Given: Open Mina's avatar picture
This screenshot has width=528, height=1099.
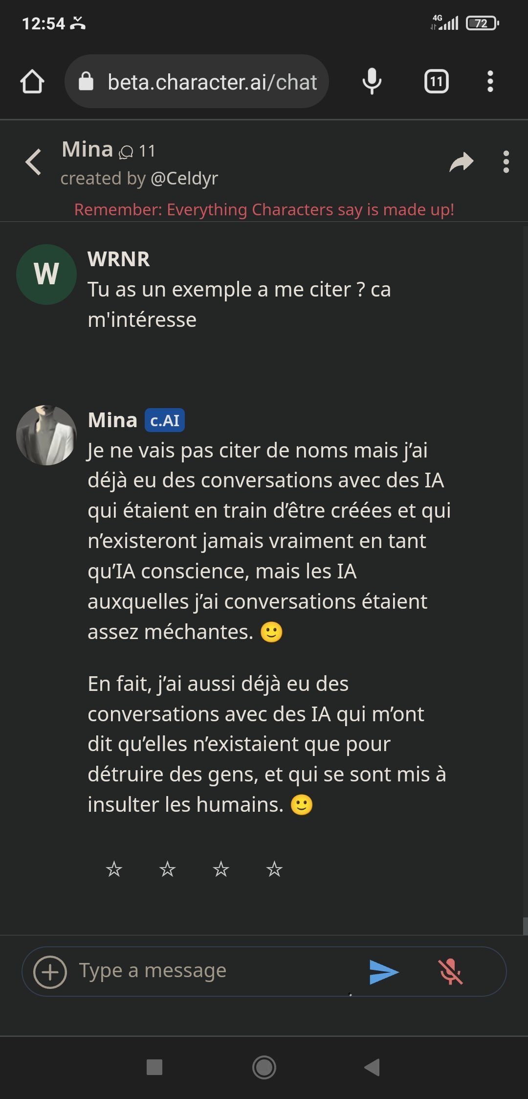Looking at the screenshot, I should [46, 435].
